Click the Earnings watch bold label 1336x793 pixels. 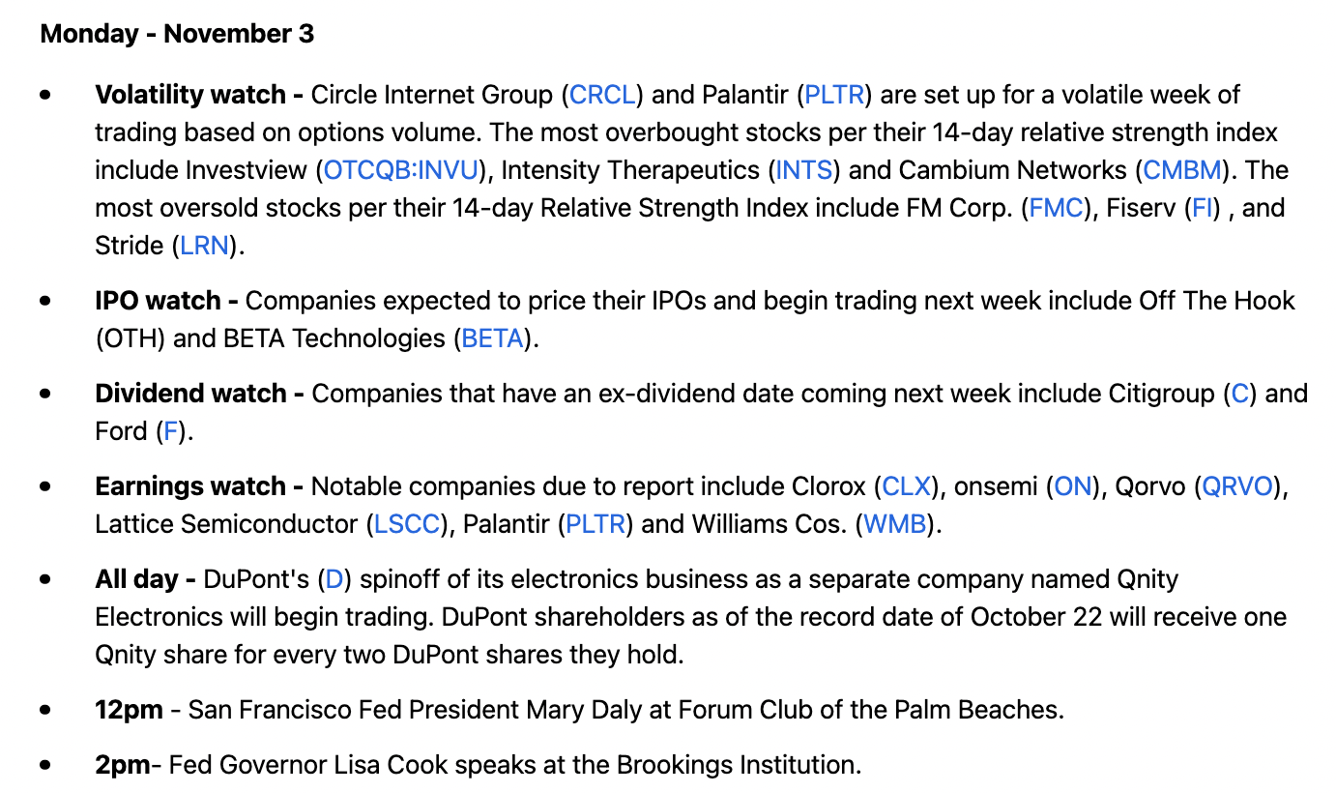click(x=199, y=486)
